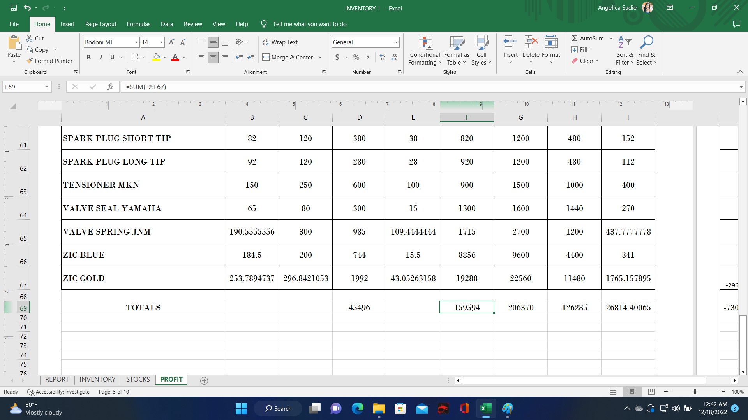Open the Formulas ribbon tab
The width and height of the screenshot is (748, 420).
coord(138,24)
